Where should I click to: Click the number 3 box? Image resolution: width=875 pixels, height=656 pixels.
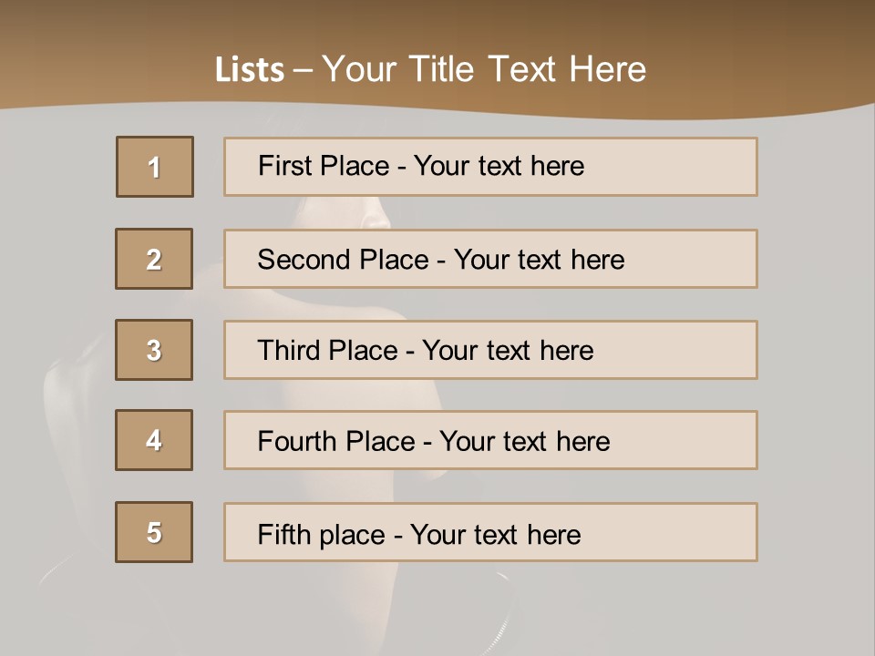click(x=154, y=350)
